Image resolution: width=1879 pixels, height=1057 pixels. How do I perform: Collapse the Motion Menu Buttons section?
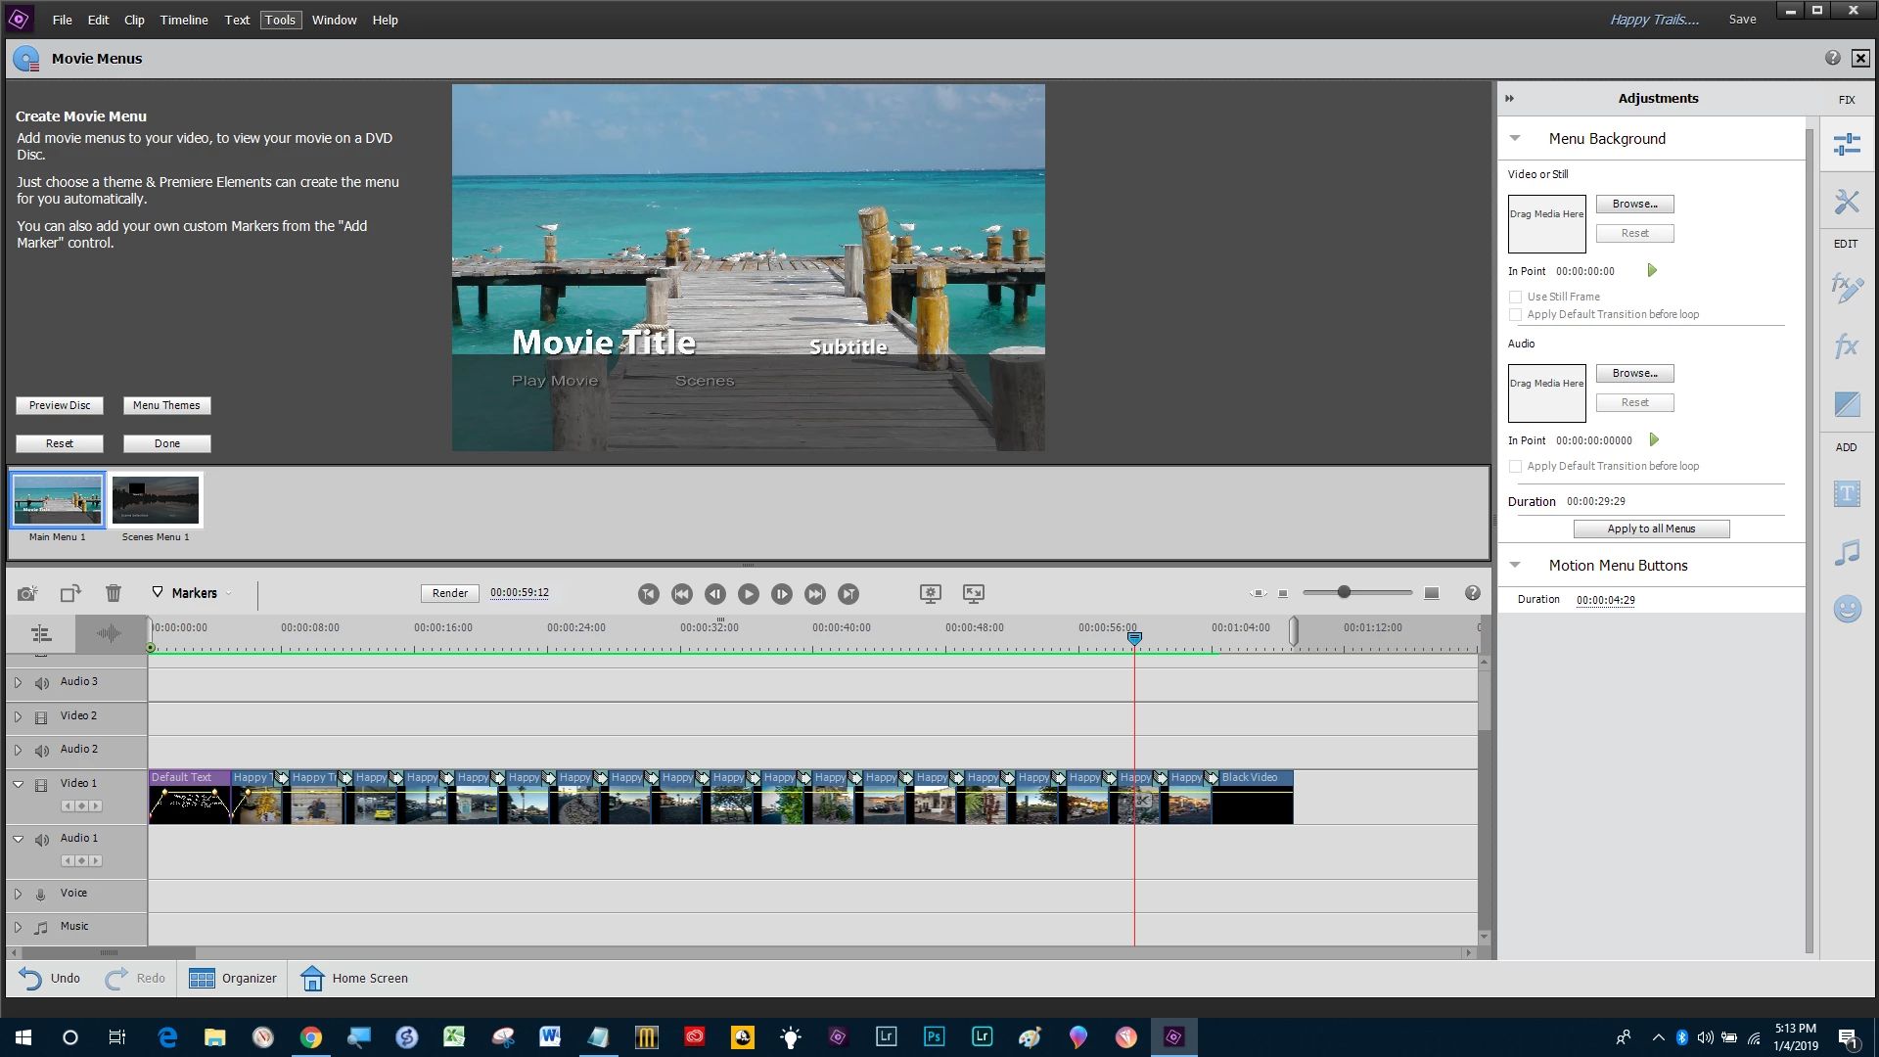point(1515,565)
